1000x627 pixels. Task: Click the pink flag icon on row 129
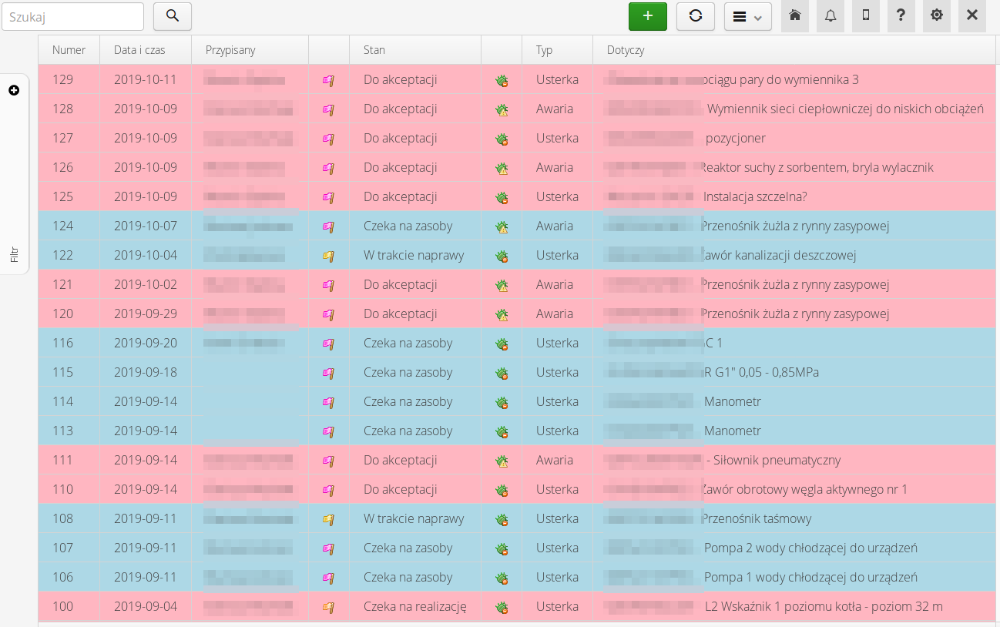pos(329,79)
